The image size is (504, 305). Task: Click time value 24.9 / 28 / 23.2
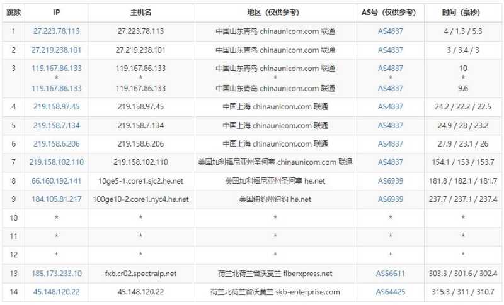click(x=463, y=126)
